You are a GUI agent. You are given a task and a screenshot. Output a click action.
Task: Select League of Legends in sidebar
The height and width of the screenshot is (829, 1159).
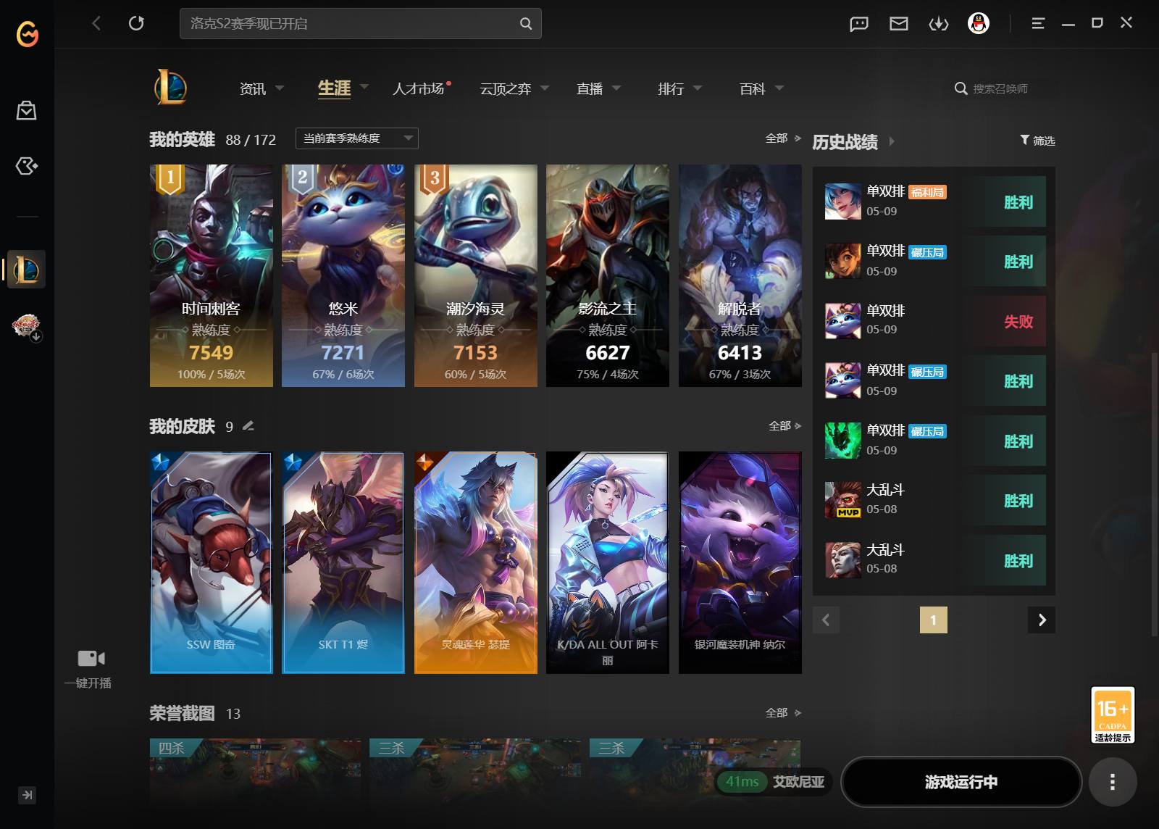[x=27, y=270]
